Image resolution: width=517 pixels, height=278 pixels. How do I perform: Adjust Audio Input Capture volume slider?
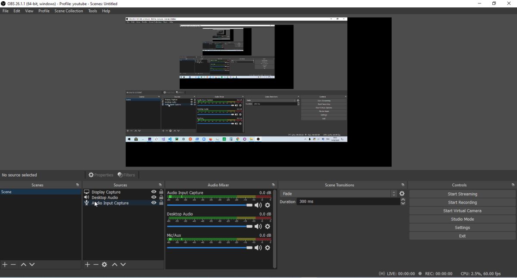[209, 205]
